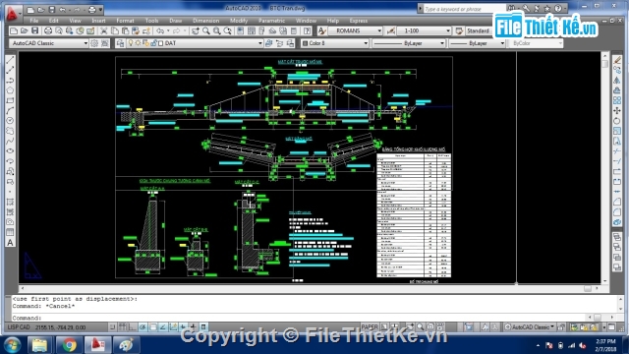Click the Save icon in Standard toolbar
Screen dimensions: 629x354
coord(35,30)
